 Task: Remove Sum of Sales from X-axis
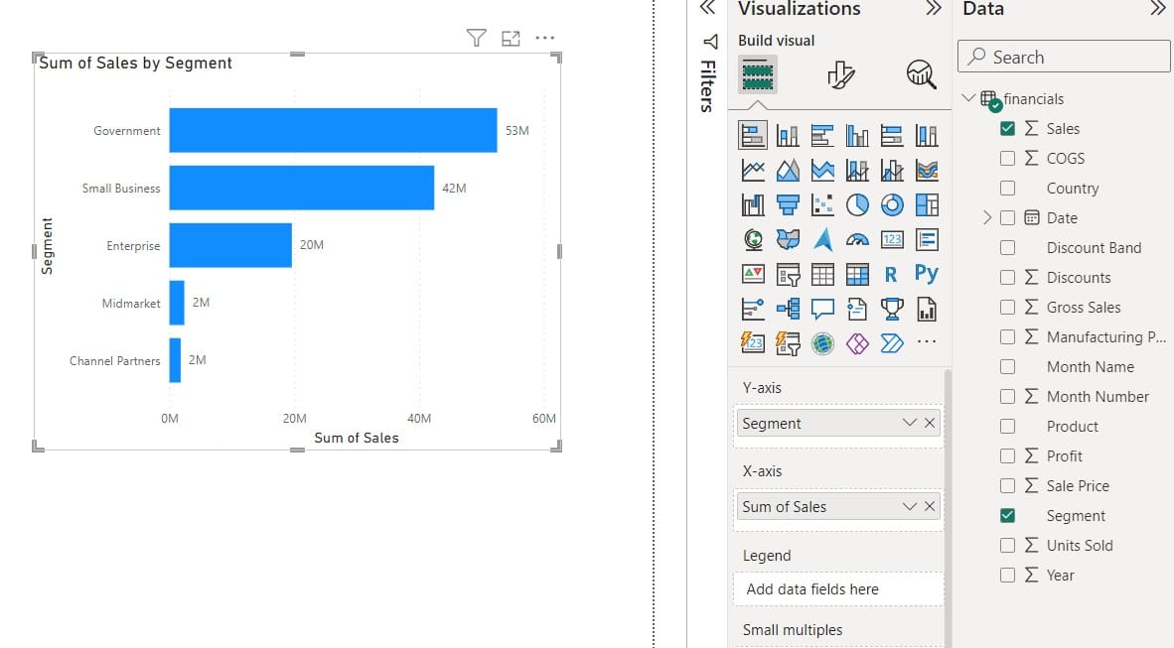[x=930, y=506]
